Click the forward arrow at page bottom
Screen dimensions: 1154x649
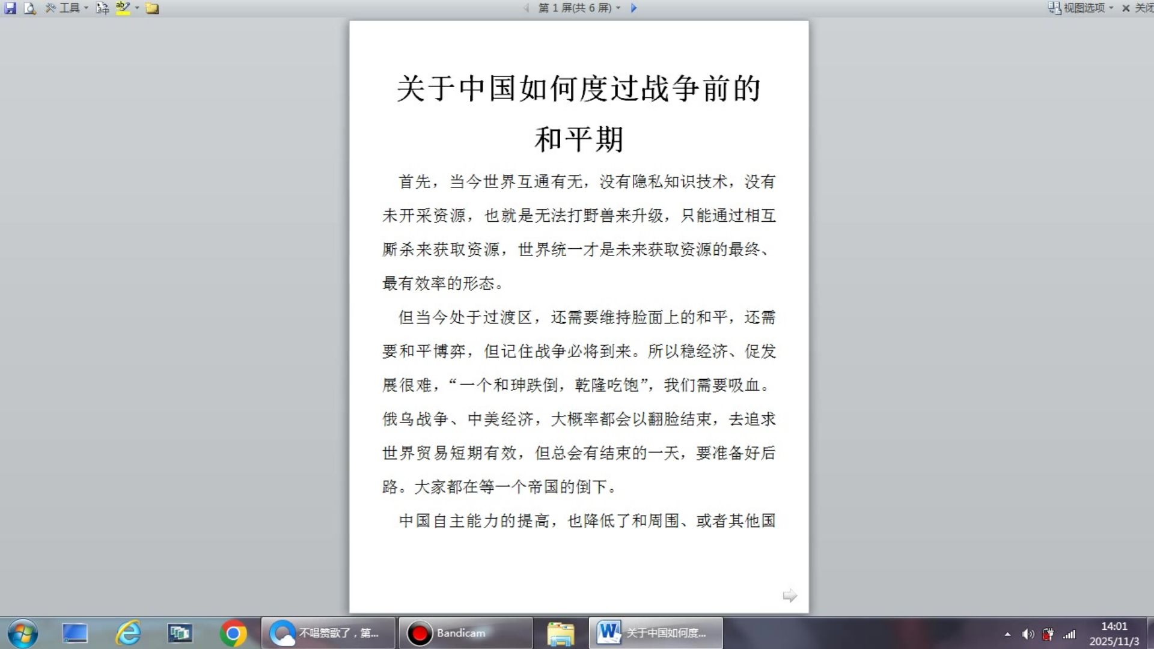click(x=790, y=596)
